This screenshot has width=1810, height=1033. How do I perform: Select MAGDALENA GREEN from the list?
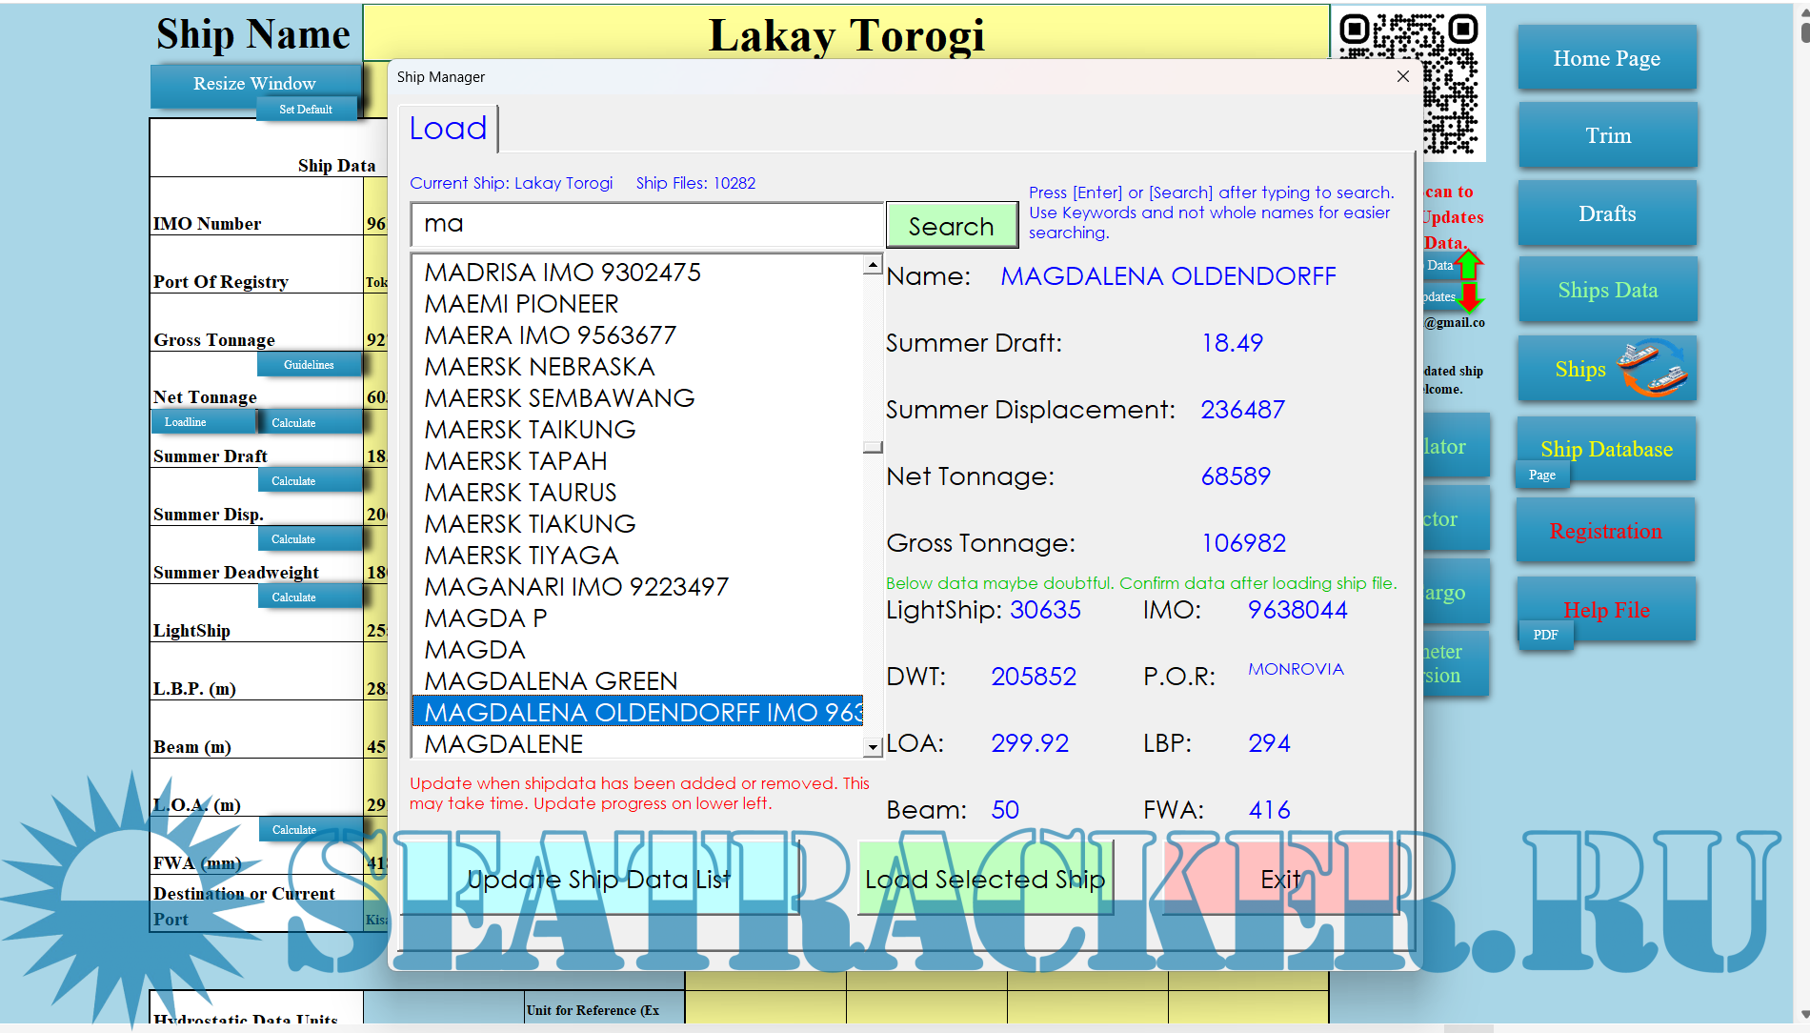551,681
